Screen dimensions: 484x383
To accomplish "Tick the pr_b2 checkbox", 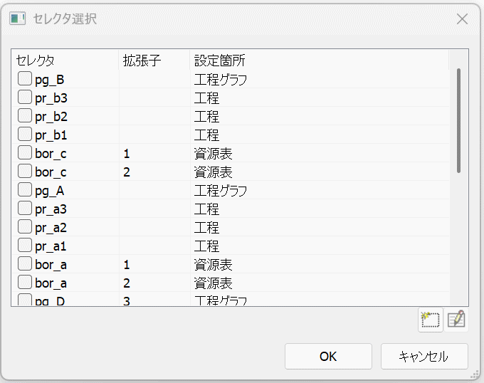I will 24,116.
